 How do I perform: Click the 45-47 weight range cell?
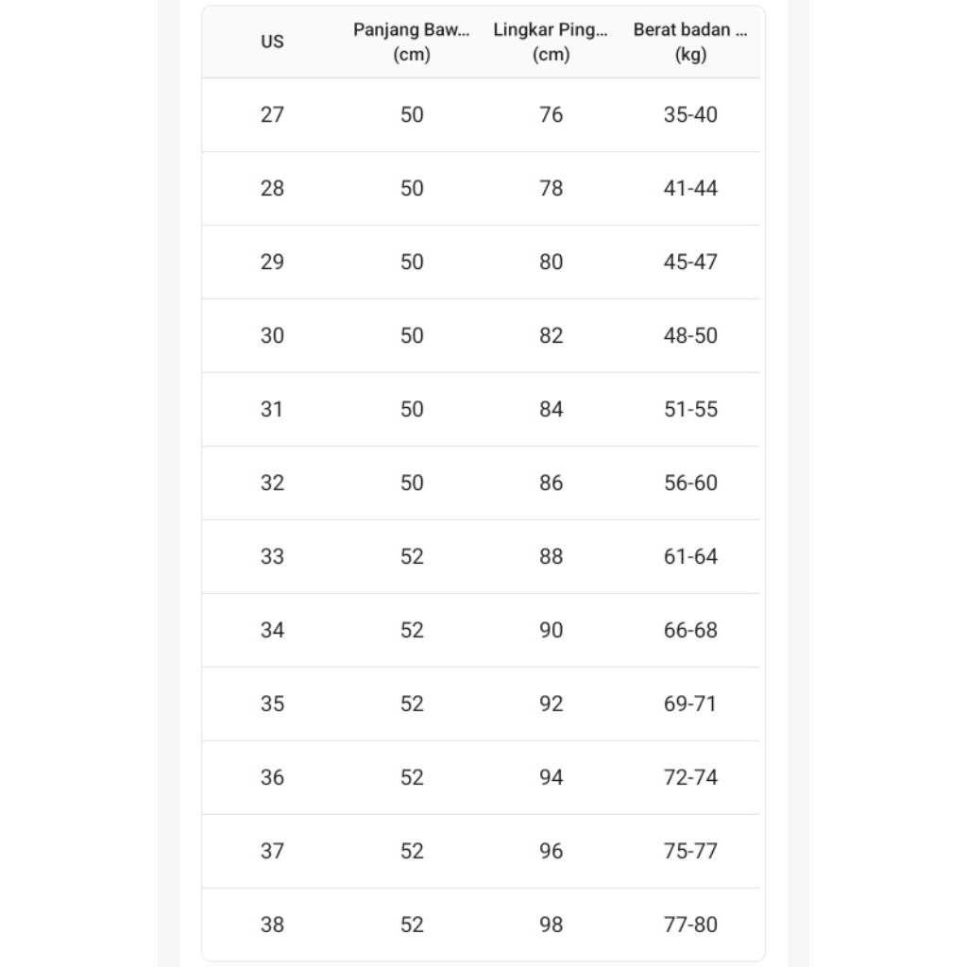[690, 262]
